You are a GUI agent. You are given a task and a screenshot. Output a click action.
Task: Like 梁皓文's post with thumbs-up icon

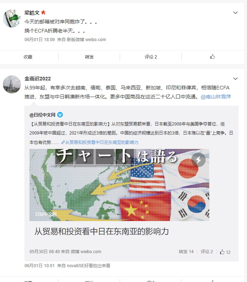[x=212, y=57]
